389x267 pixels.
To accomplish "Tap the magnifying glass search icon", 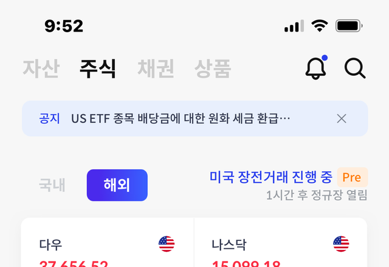I will click(x=355, y=68).
